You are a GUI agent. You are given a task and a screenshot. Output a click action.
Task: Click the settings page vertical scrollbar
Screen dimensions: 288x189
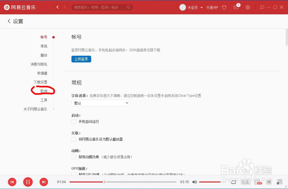(x=287, y=37)
